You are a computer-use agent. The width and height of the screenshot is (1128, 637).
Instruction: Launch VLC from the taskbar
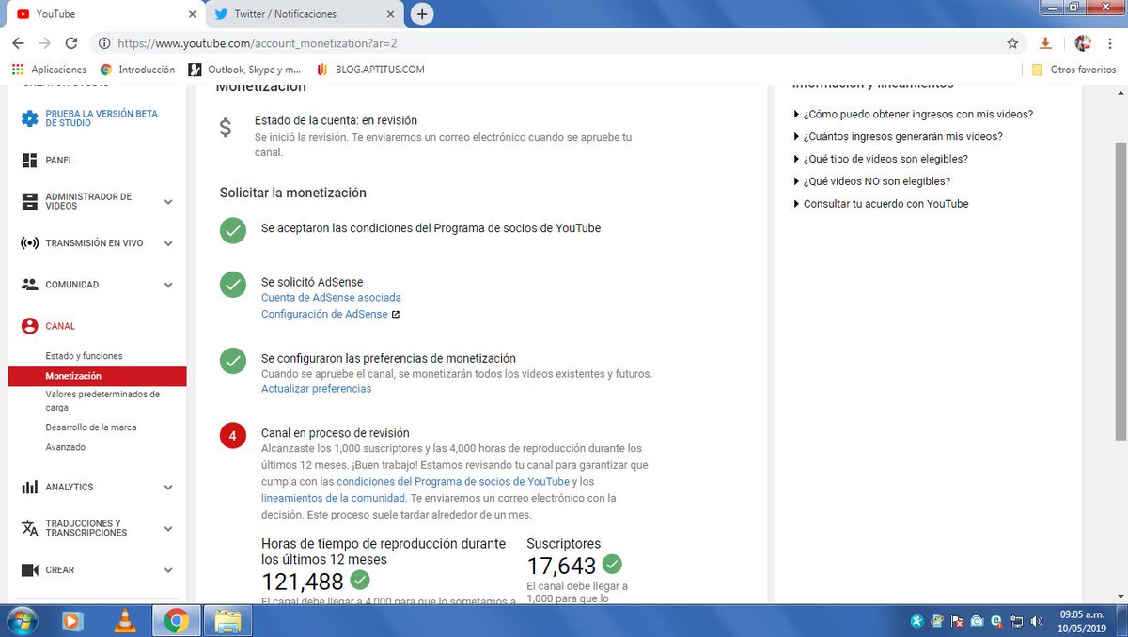[124, 621]
